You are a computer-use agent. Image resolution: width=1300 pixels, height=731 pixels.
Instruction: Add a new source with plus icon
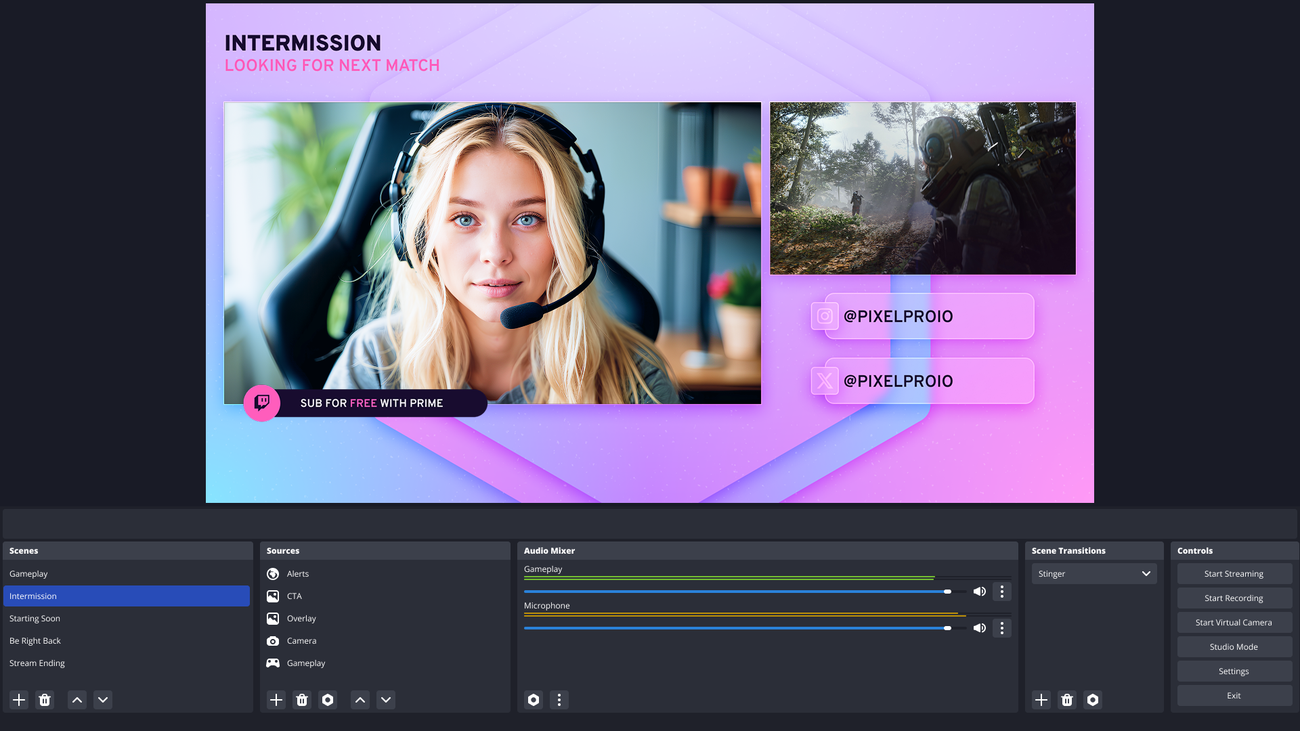pyautogui.click(x=276, y=700)
